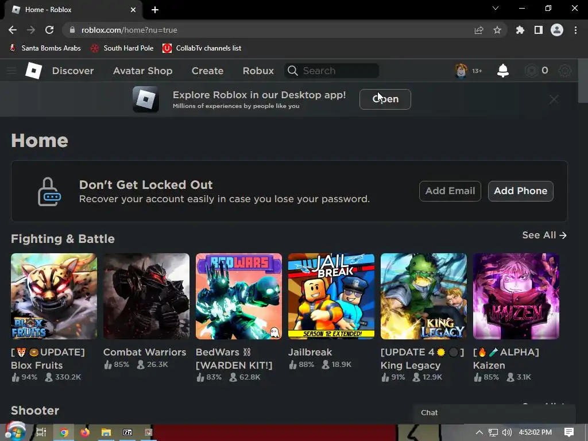This screenshot has height=441, width=588.
Task: Open the notifications bell
Action: click(x=503, y=71)
